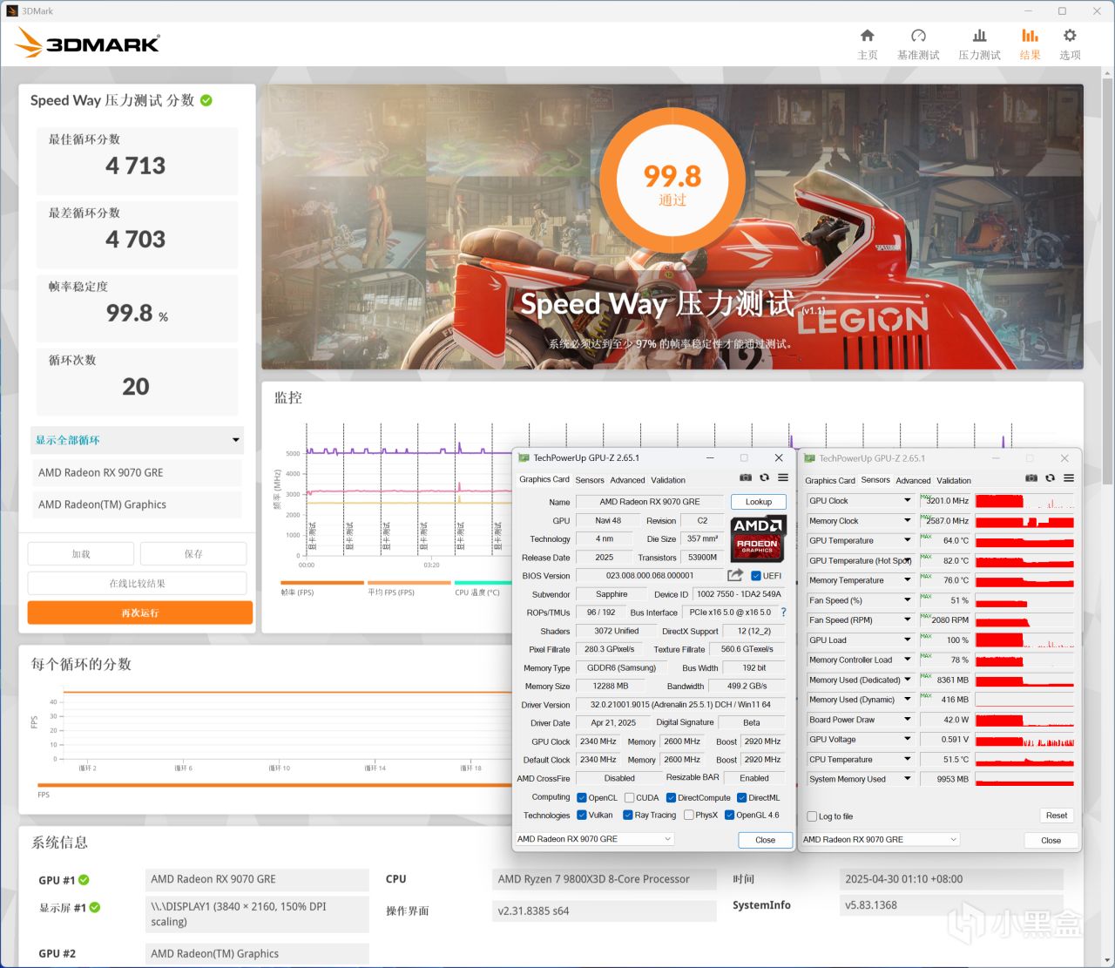This screenshot has width=1115, height=968.
Task: Click the BIOS export share icon
Action: click(735, 575)
